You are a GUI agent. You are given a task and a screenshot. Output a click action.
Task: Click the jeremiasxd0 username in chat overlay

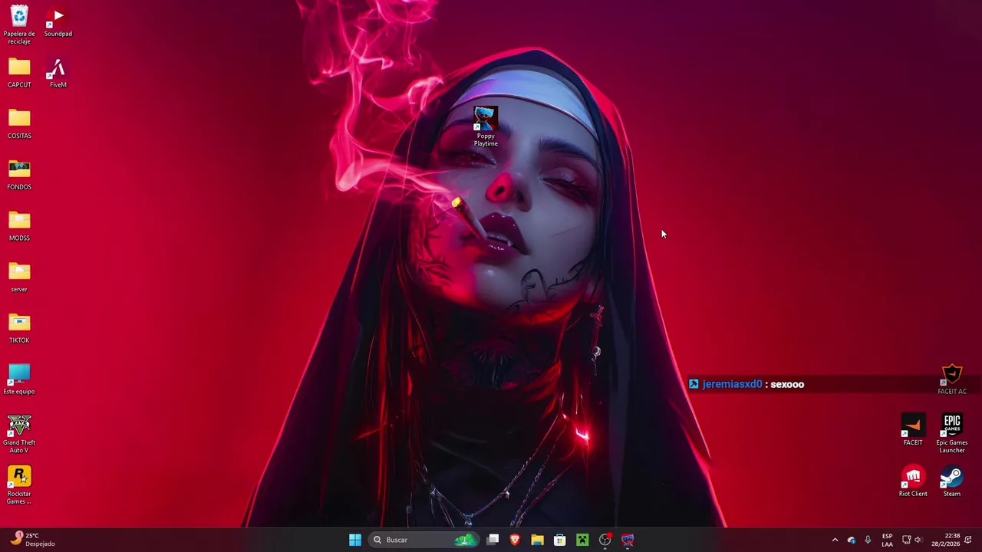click(x=732, y=384)
